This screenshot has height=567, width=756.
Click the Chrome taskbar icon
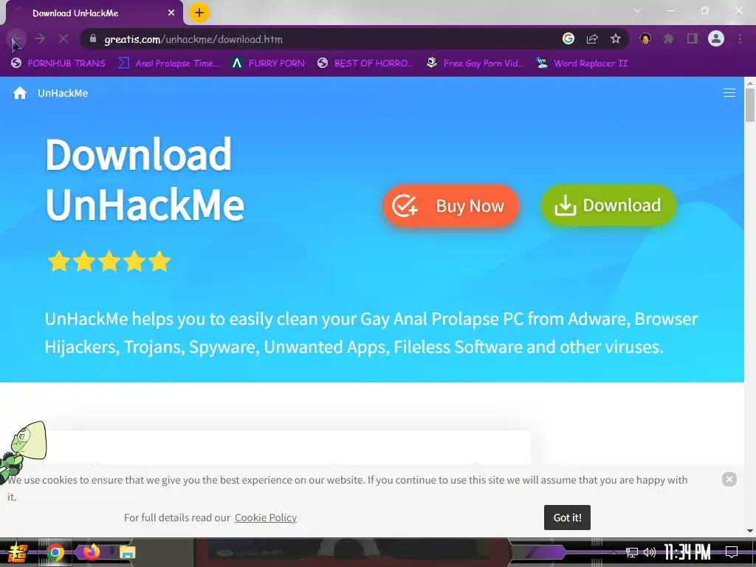[55, 552]
